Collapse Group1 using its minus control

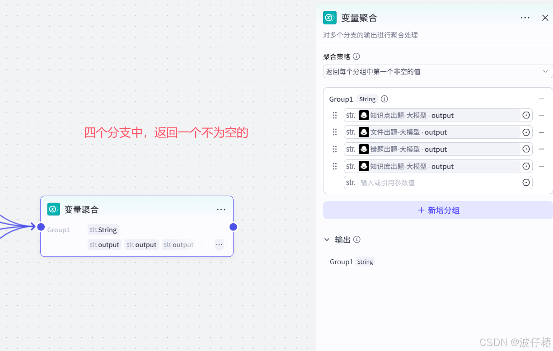click(x=542, y=98)
